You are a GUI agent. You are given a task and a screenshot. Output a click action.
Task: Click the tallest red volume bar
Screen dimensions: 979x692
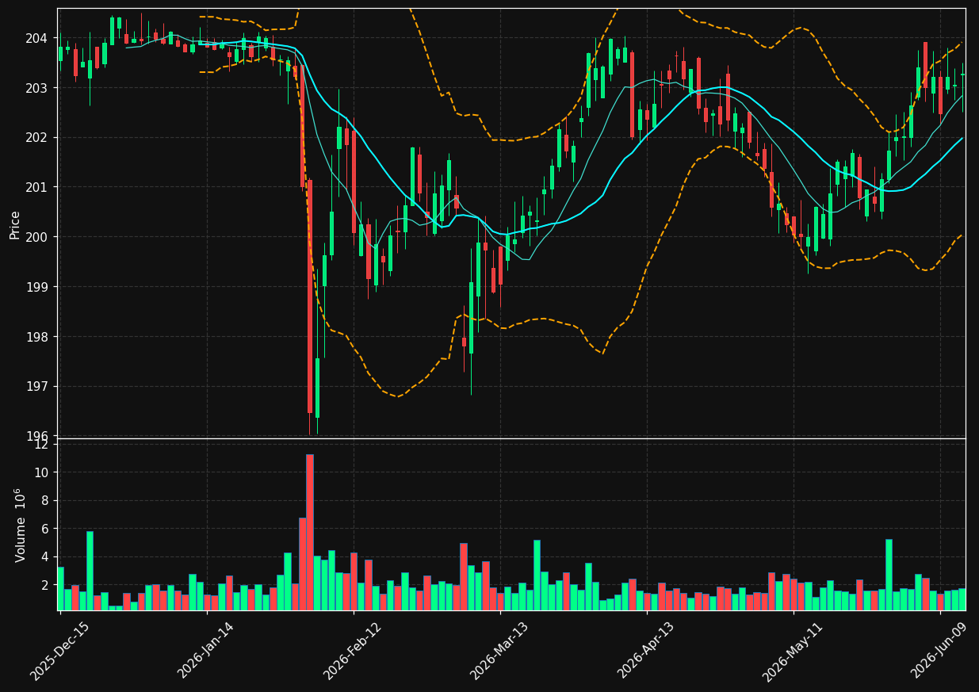coord(310,532)
